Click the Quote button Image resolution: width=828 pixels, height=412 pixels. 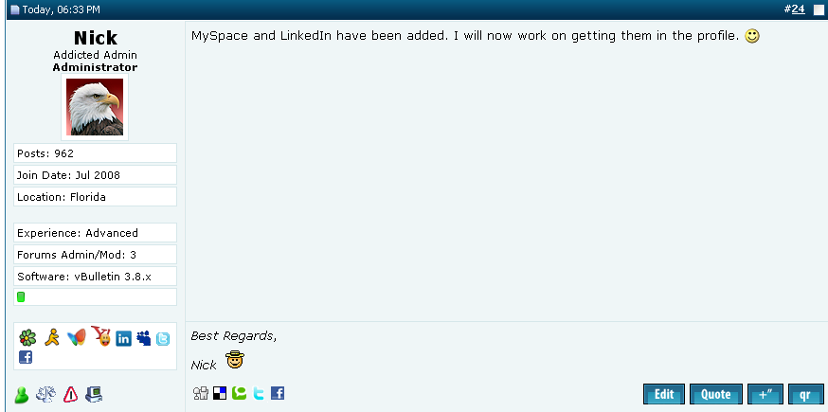(716, 394)
